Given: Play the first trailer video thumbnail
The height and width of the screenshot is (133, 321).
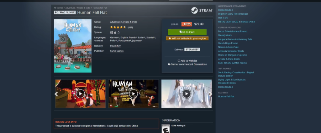Looking at the screenshot, I should 81,94.
